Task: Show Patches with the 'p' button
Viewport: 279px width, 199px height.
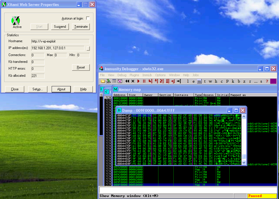Action: pos(227,81)
